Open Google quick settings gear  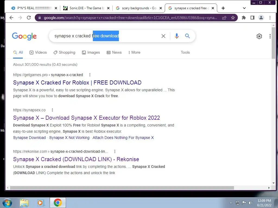pos(259,36)
